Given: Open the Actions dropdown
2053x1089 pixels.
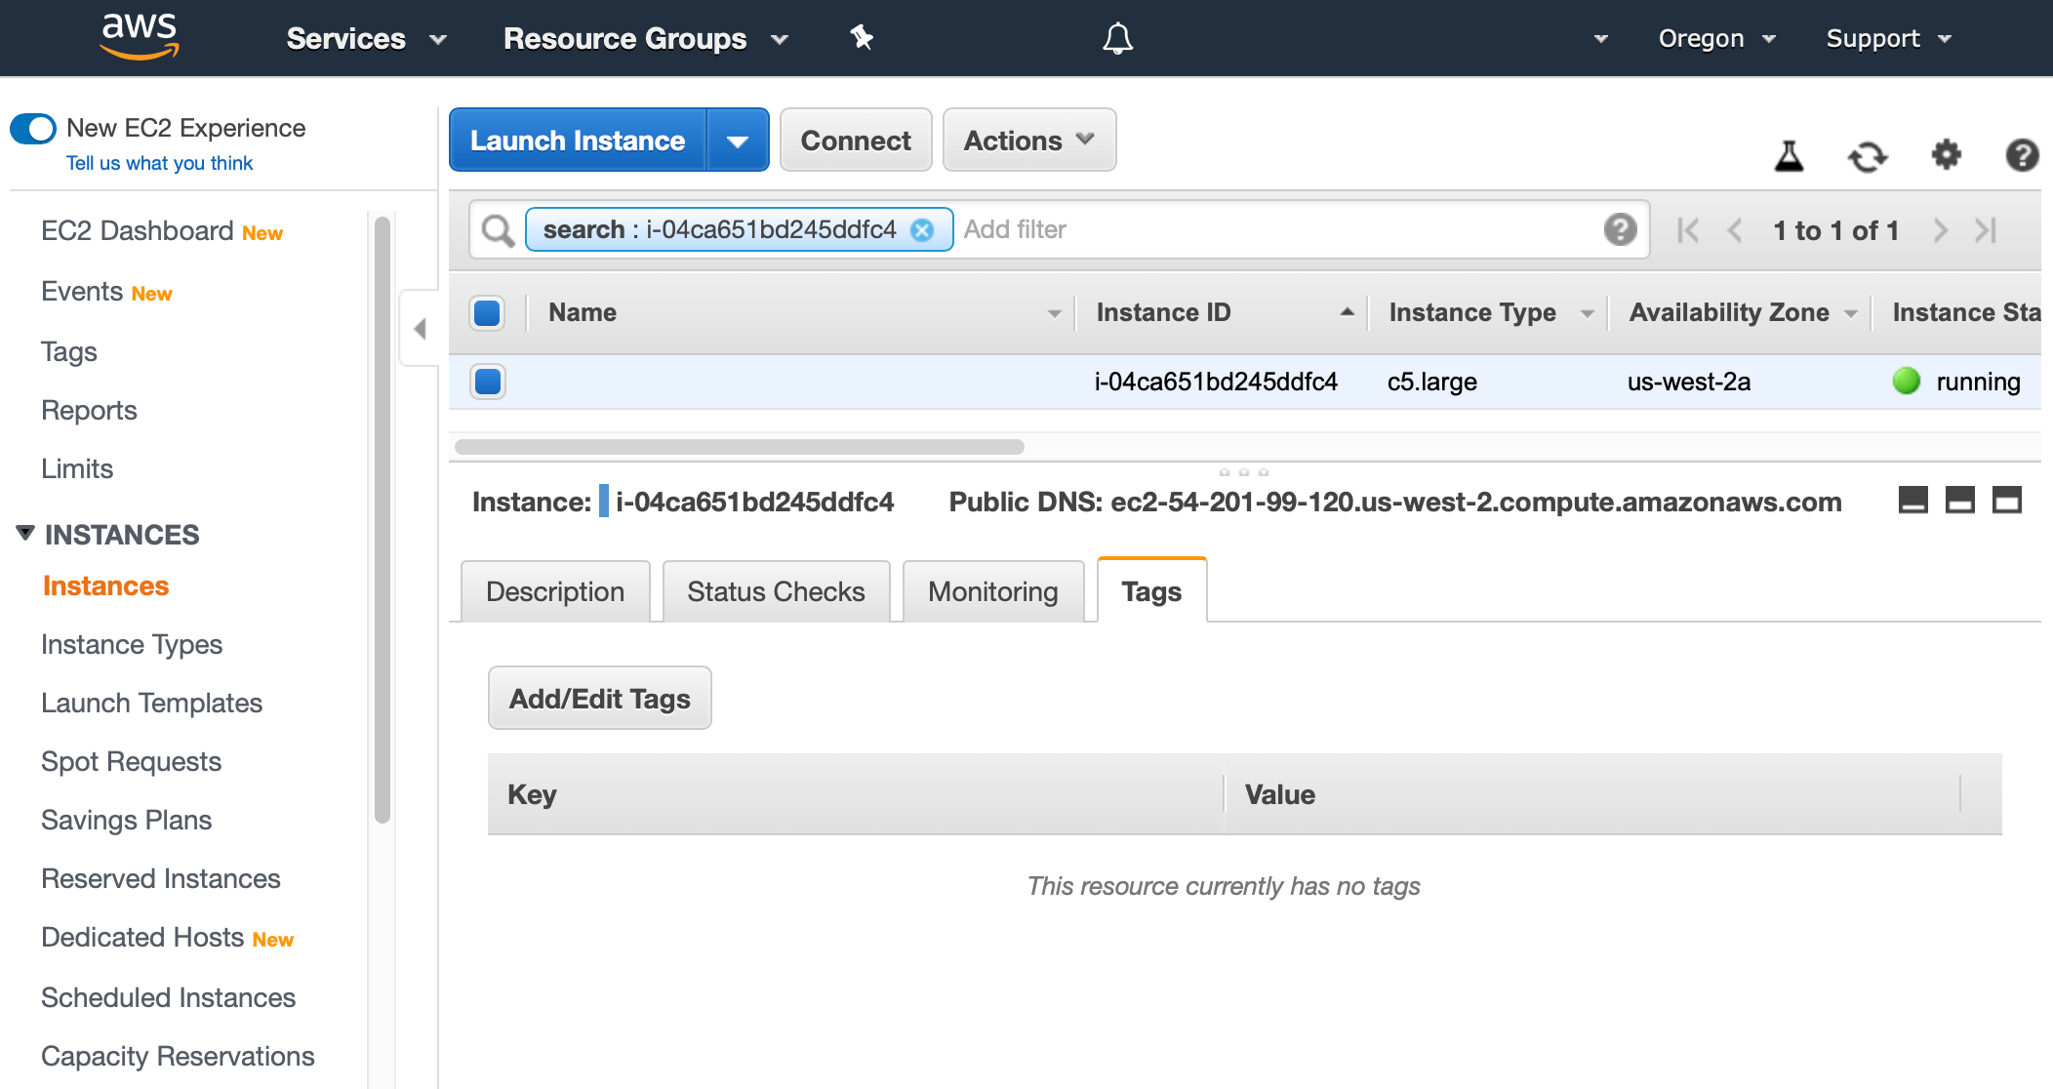Looking at the screenshot, I should click(x=1027, y=140).
